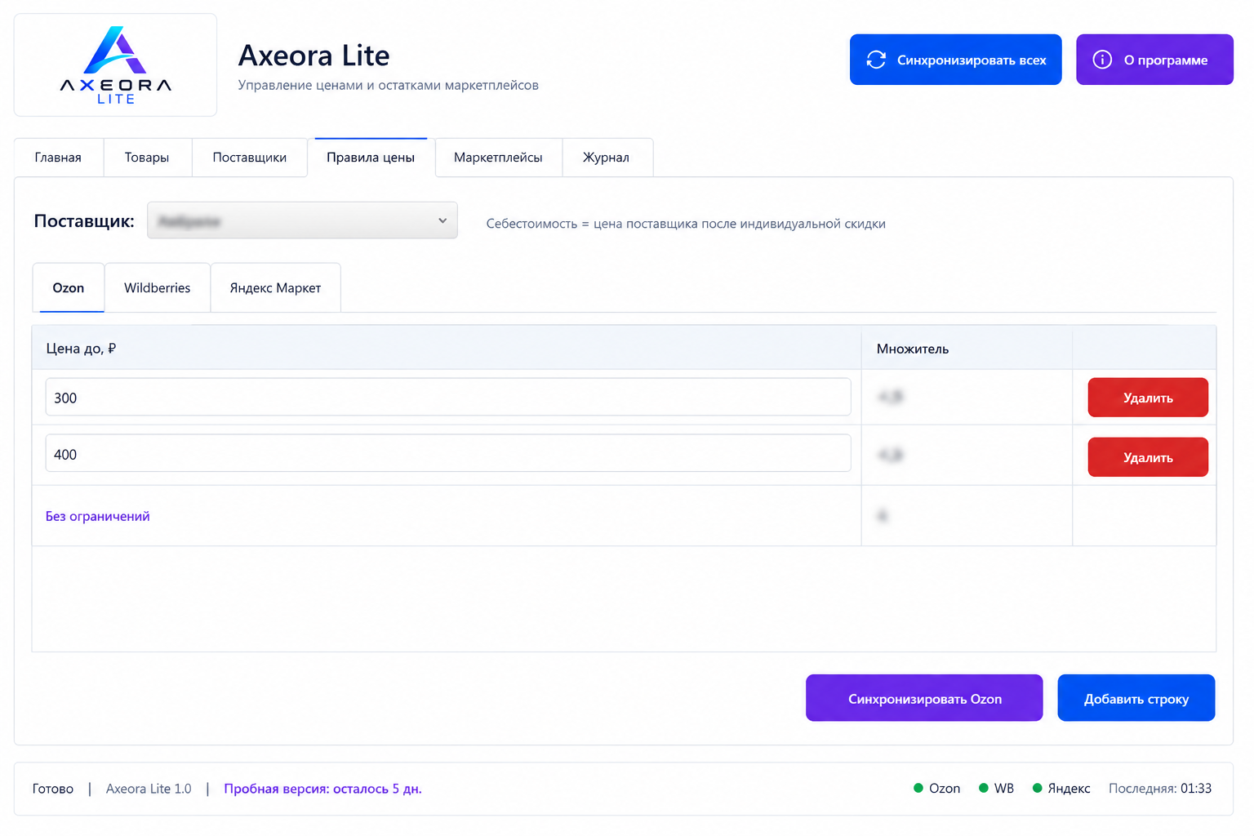Click Синхронизировать всех button
This screenshot has height=836, width=1254.
pyautogui.click(x=955, y=60)
